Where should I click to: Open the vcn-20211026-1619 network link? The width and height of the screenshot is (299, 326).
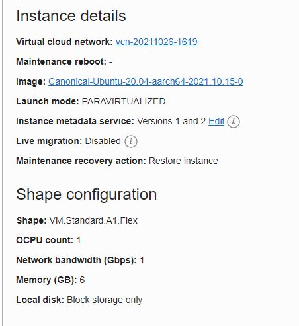156,42
